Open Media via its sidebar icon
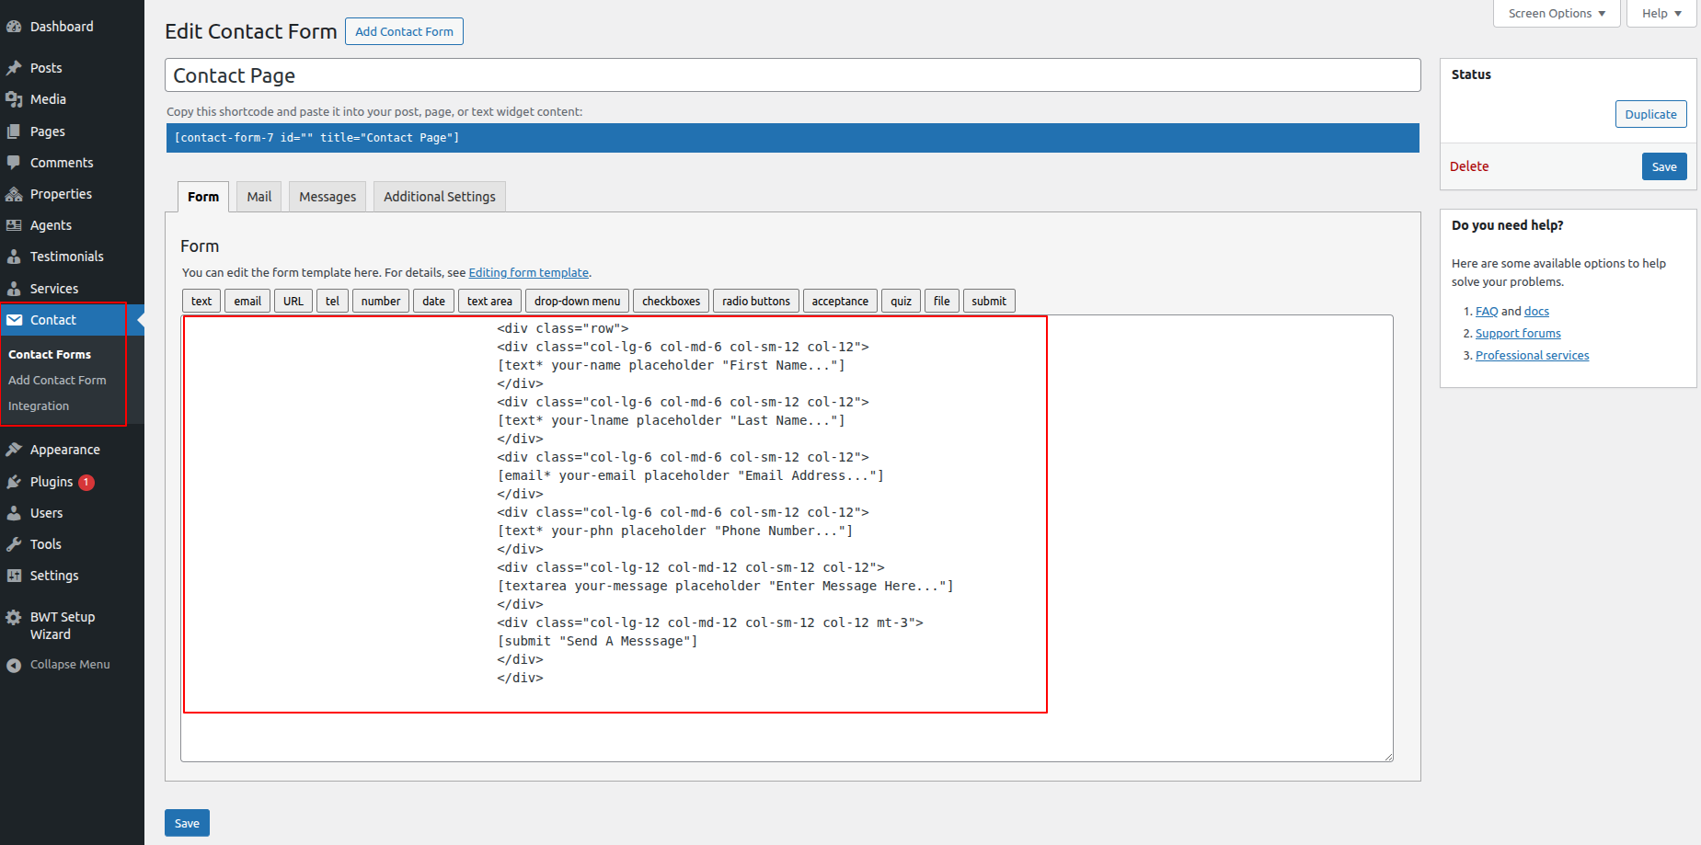Screen dimensions: 1701x845 tap(14, 99)
